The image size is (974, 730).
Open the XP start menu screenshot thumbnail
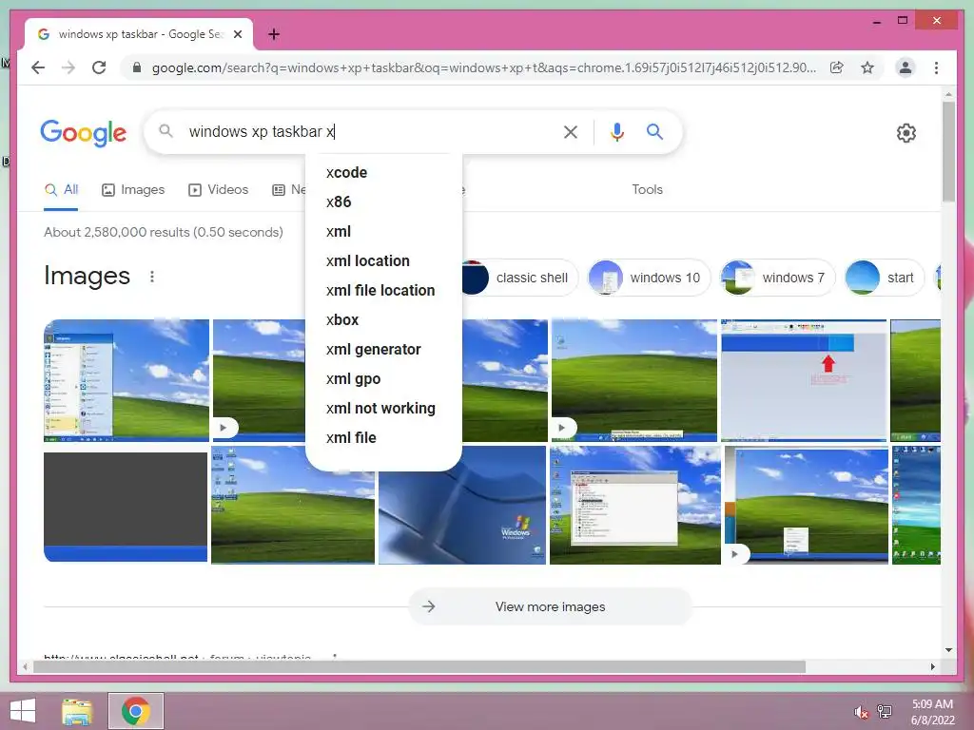(x=127, y=380)
